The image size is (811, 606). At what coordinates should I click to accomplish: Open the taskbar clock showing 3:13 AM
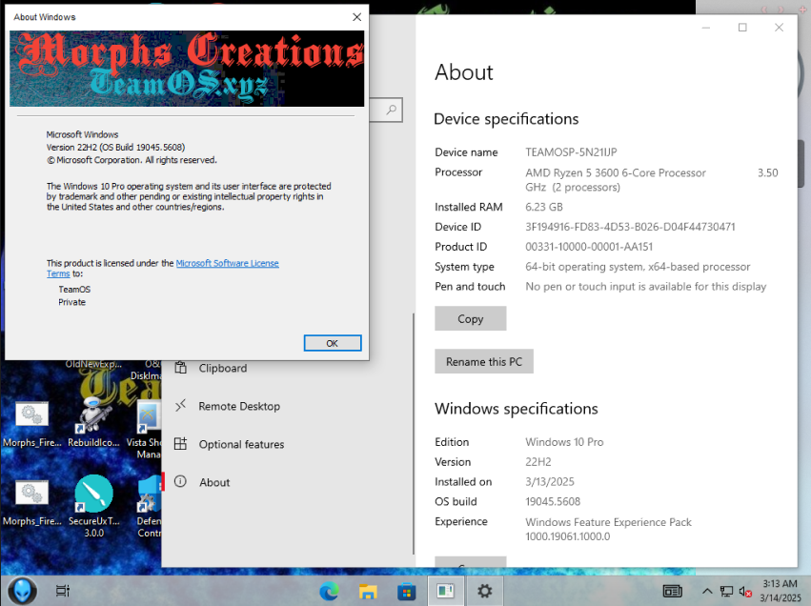pyautogui.click(x=780, y=591)
